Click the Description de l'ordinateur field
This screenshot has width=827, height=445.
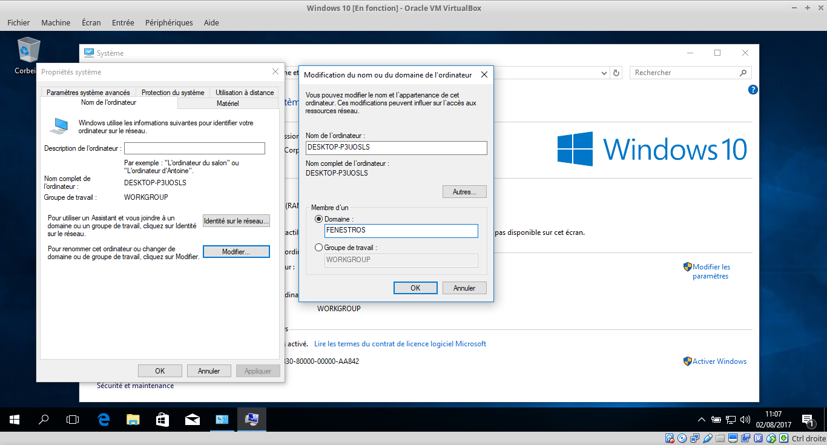point(194,148)
